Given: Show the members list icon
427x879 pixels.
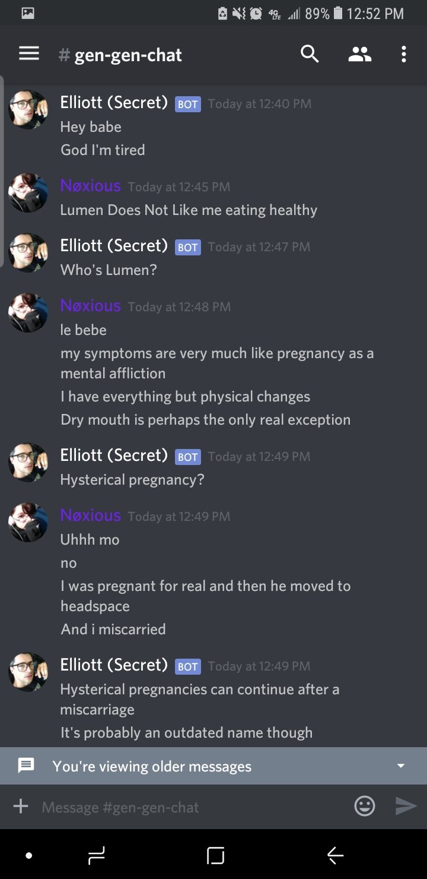Looking at the screenshot, I should (359, 55).
